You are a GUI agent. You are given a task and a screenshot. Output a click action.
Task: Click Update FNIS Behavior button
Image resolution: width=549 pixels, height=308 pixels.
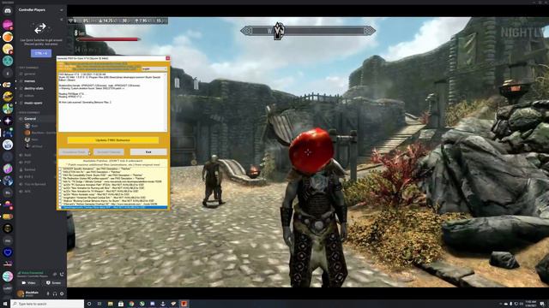112,140
